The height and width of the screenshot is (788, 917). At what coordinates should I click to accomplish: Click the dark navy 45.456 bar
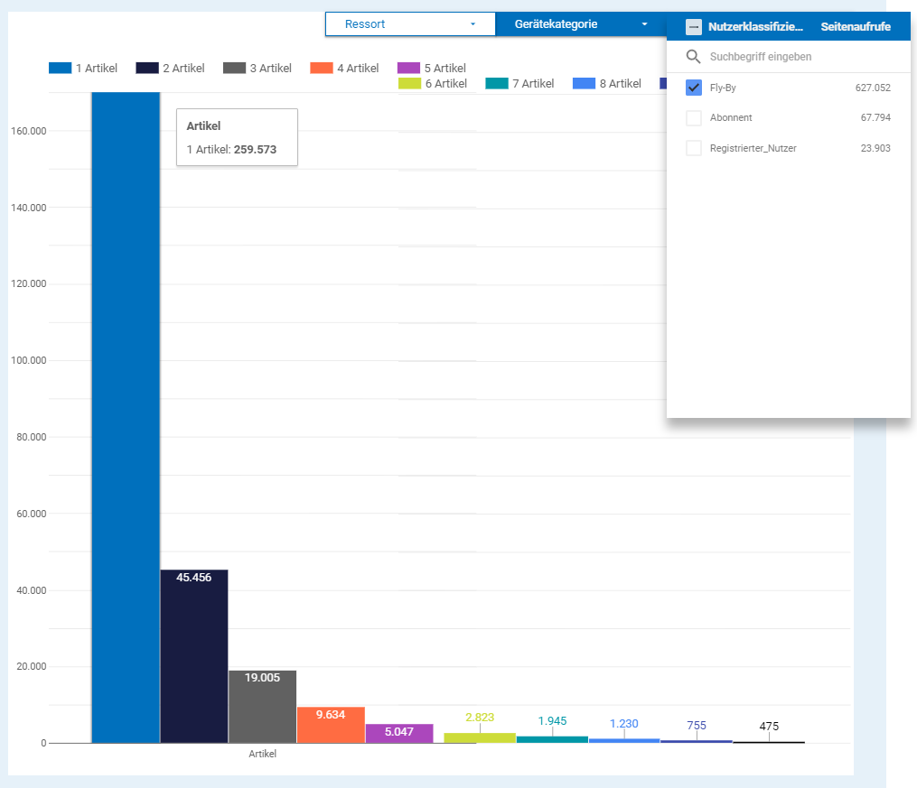[x=194, y=654]
